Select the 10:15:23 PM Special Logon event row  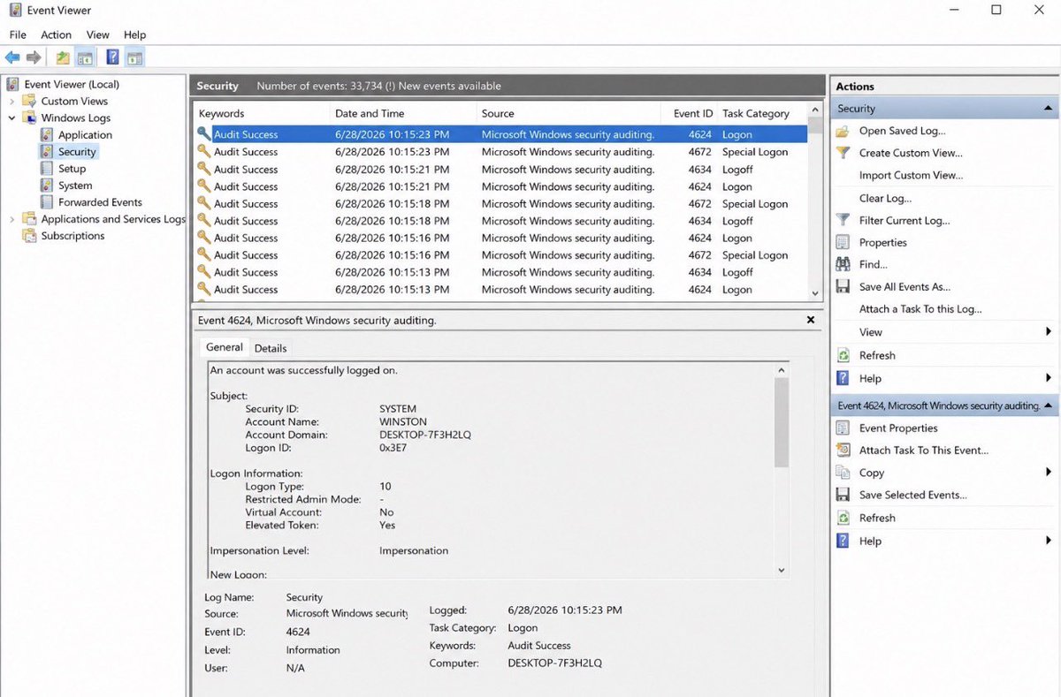click(500, 152)
